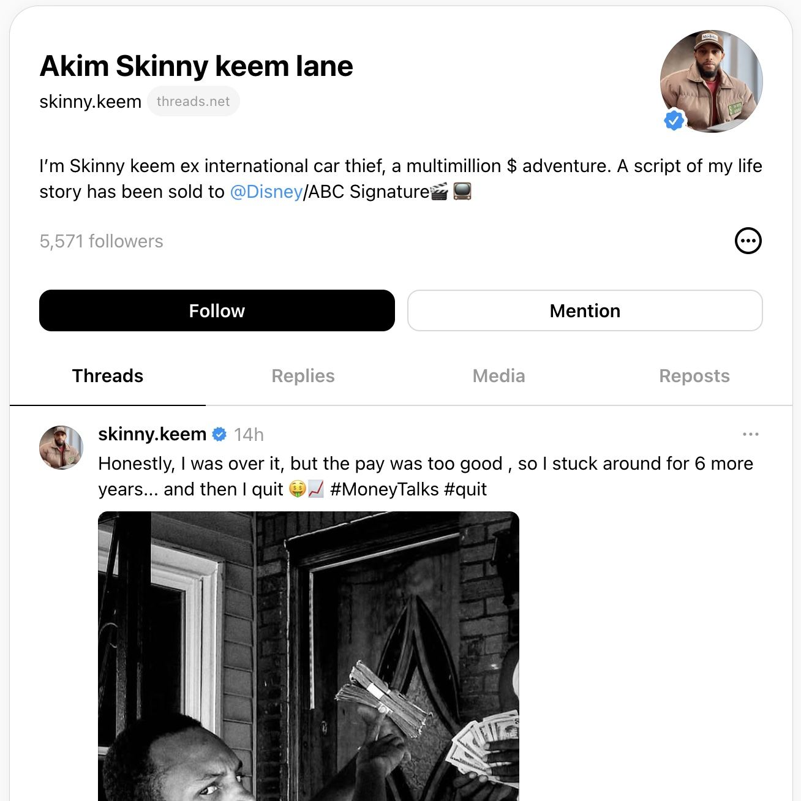
Task: Click the 14h post timestamp
Action: [x=249, y=435]
